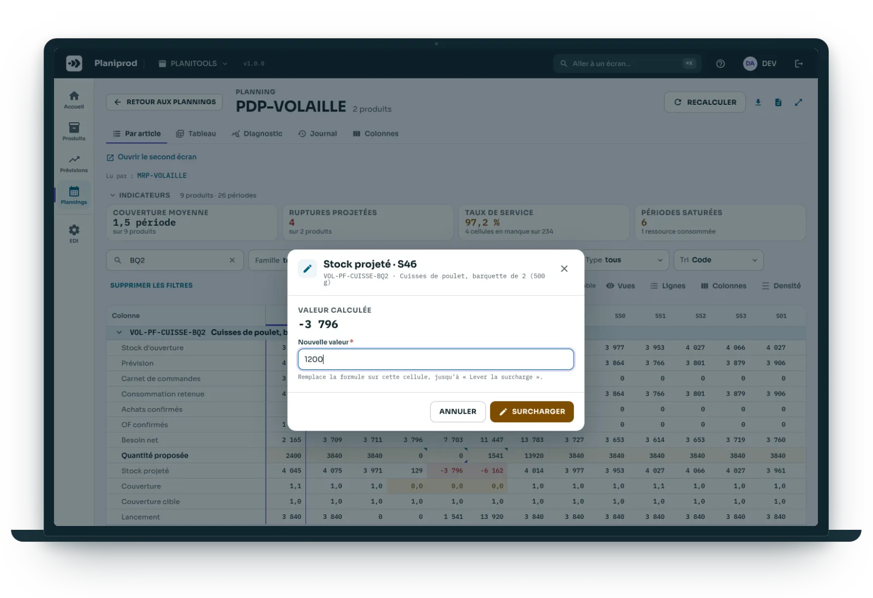Open Plannings in the sidebar
The image size is (873, 598).
pos(74,195)
